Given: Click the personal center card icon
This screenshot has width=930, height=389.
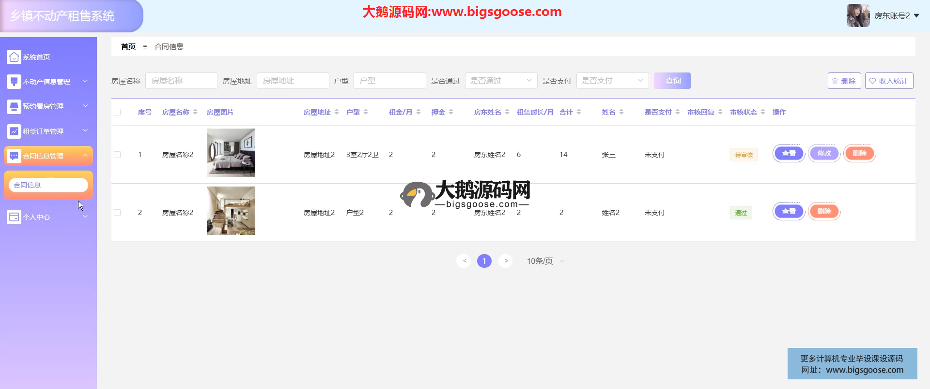Looking at the screenshot, I should pos(14,217).
